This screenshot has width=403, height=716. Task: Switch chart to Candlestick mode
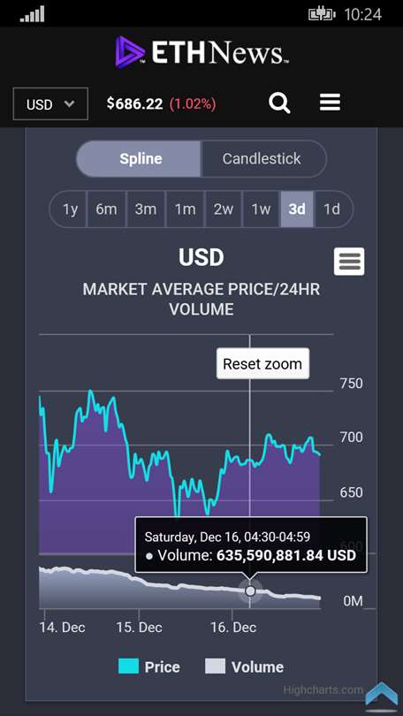click(x=263, y=159)
